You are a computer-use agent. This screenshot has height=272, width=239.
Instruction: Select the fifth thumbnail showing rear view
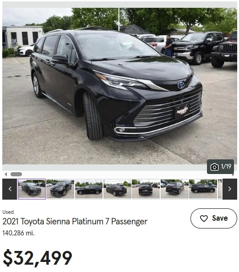click(146, 189)
